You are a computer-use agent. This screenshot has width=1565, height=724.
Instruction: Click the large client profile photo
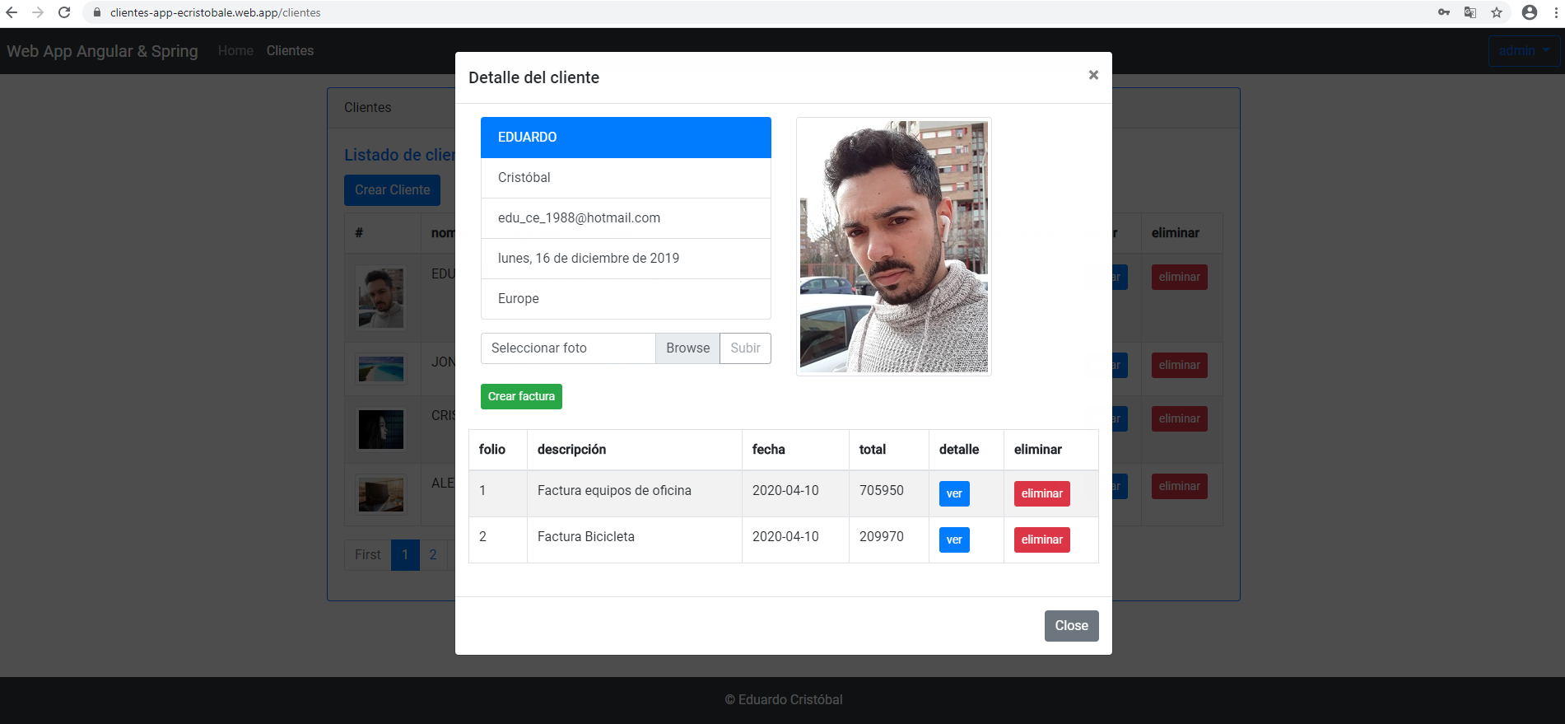pos(893,247)
